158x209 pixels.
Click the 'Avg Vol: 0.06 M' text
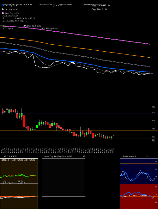[101, 6]
